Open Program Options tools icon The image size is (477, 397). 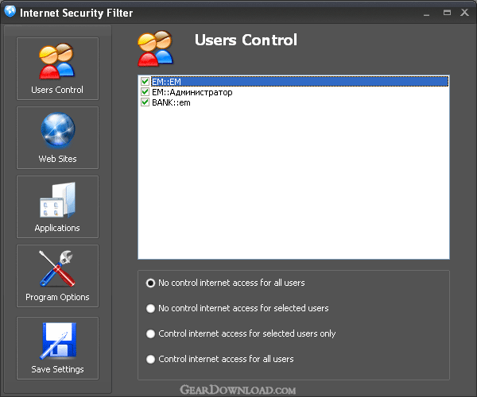click(57, 268)
